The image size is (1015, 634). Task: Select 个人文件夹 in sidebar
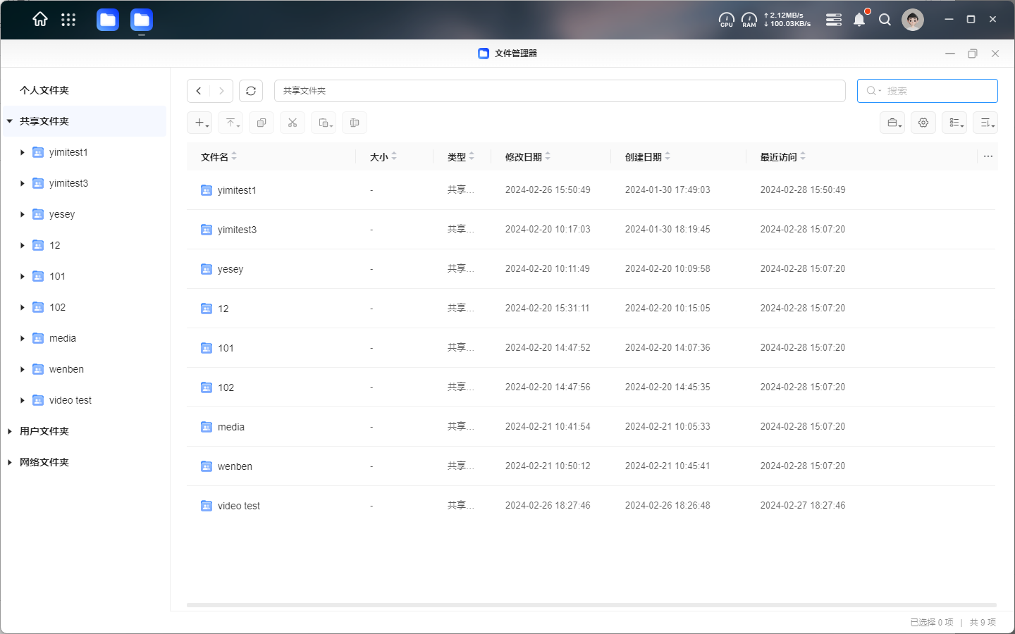44,90
